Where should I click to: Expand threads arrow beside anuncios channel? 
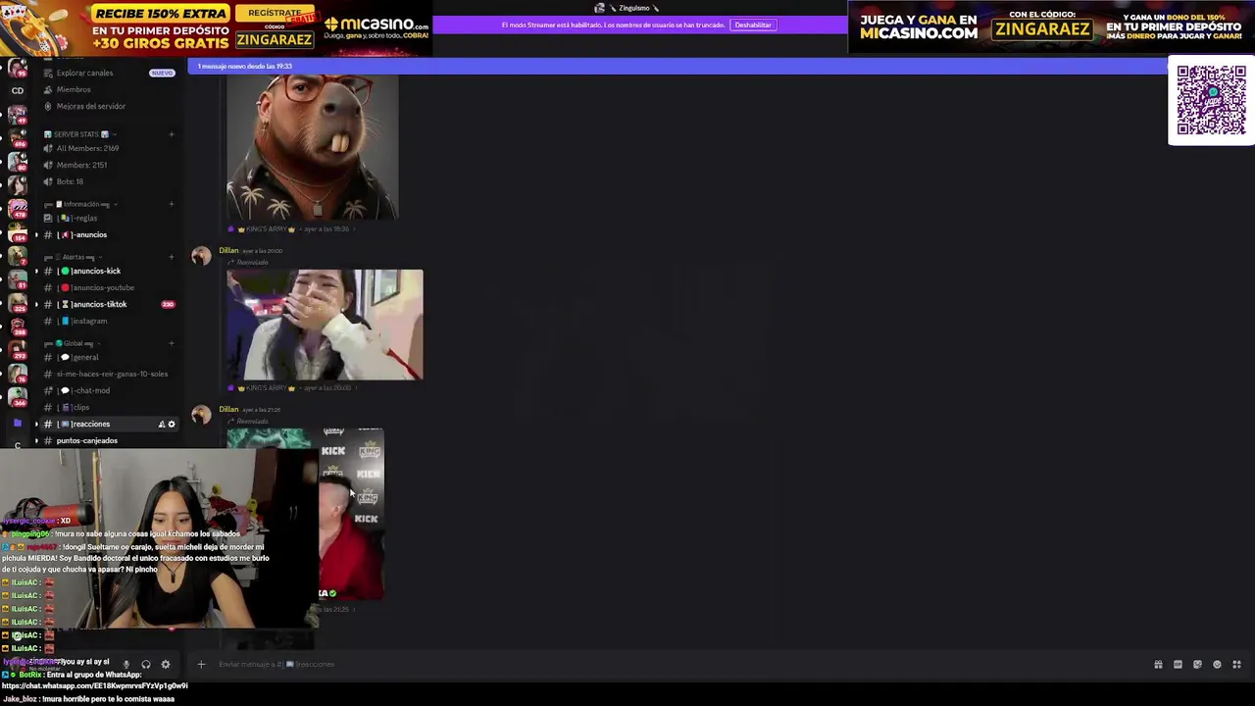coord(37,235)
